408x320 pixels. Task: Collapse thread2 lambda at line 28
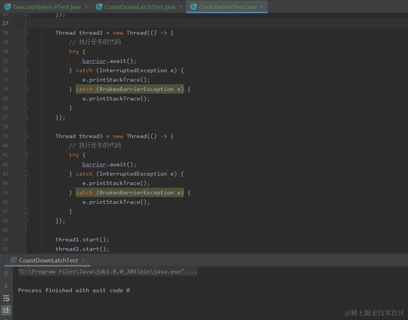pyautogui.click(x=26, y=33)
